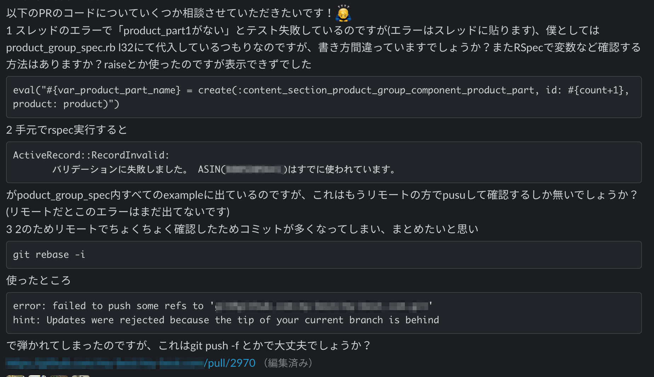
Task: Click the blurred ASIN value
Action: coord(255,169)
